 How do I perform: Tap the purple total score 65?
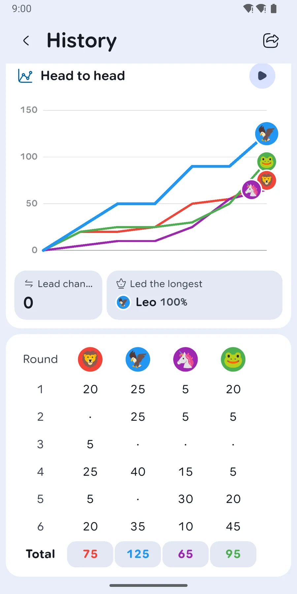[x=185, y=554]
